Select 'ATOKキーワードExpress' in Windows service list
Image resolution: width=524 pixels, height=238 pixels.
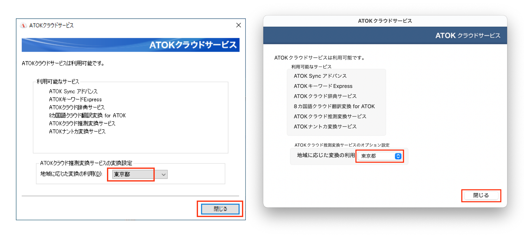click(x=75, y=99)
